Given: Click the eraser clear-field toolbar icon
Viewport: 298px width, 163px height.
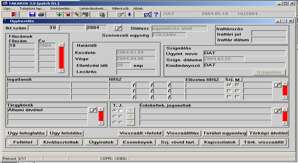Looking at the screenshot, I should 77,14.
